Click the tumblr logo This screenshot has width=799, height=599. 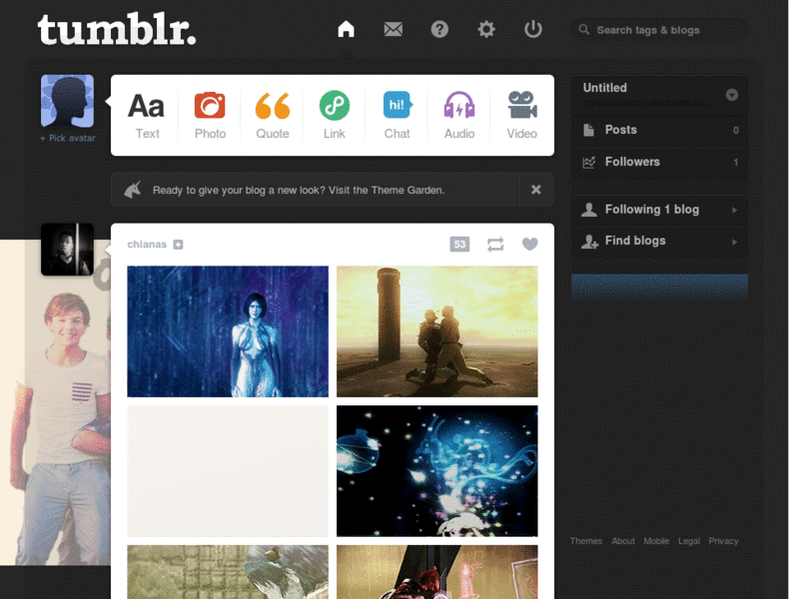click(x=117, y=30)
